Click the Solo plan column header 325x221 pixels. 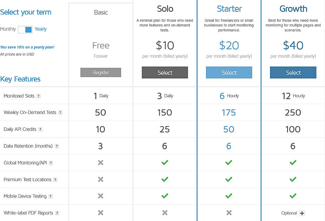coord(165,9)
